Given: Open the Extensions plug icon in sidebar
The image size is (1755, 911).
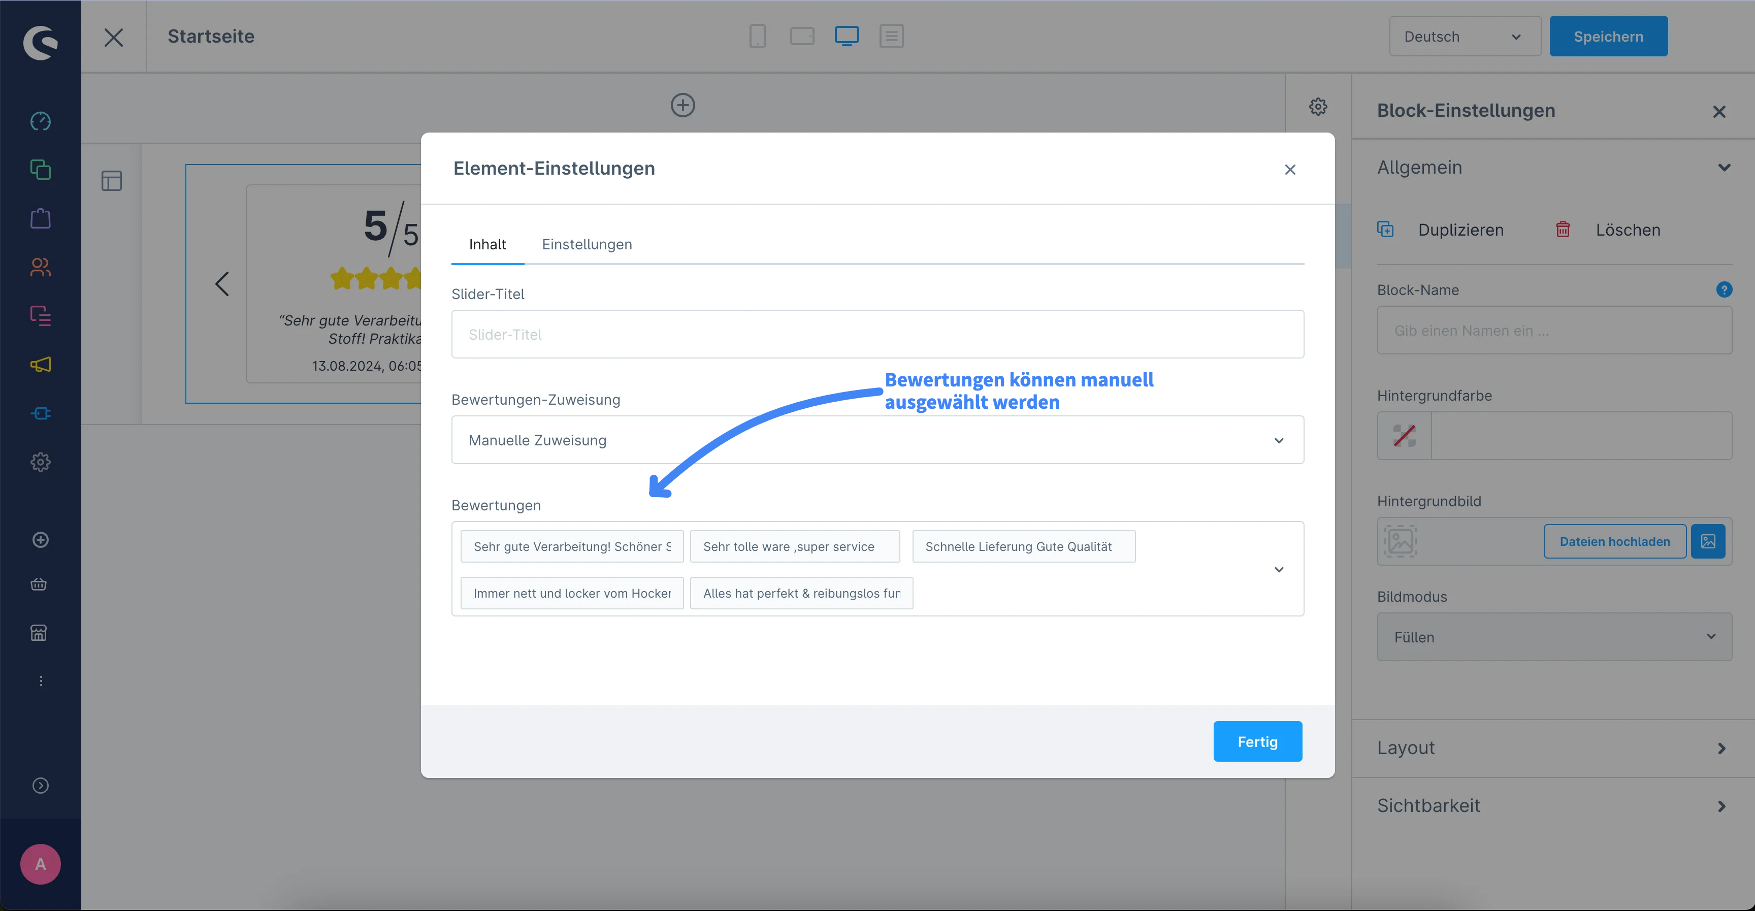Looking at the screenshot, I should pyautogui.click(x=40, y=413).
